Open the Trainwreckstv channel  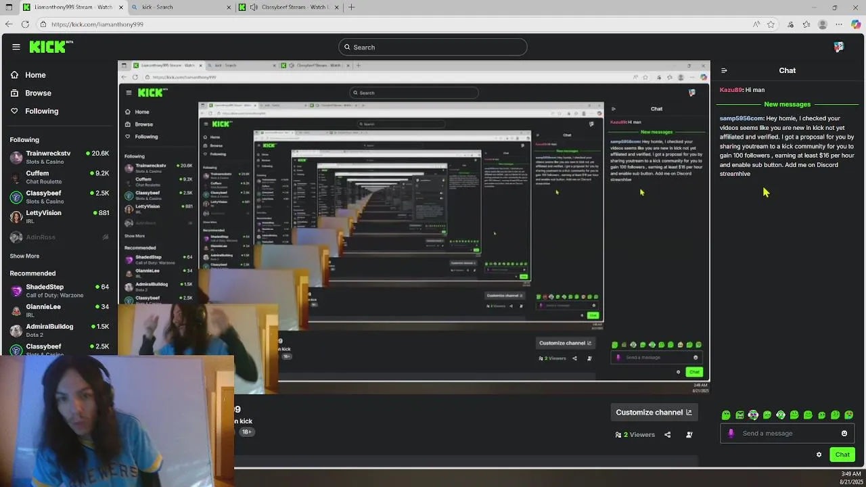(60, 157)
